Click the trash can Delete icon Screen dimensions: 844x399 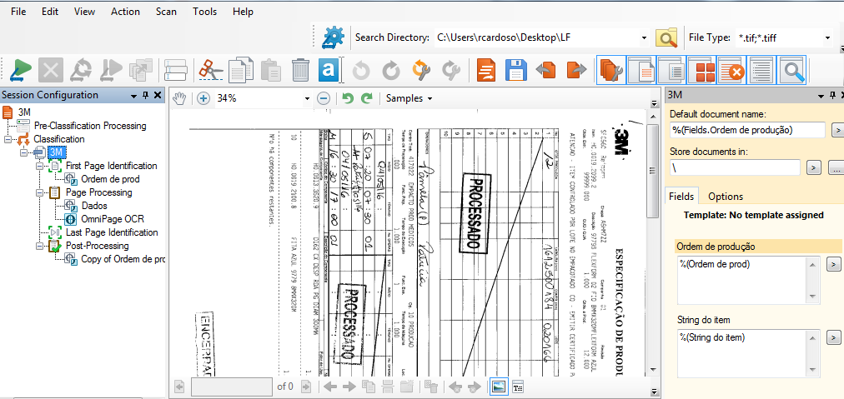300,71
